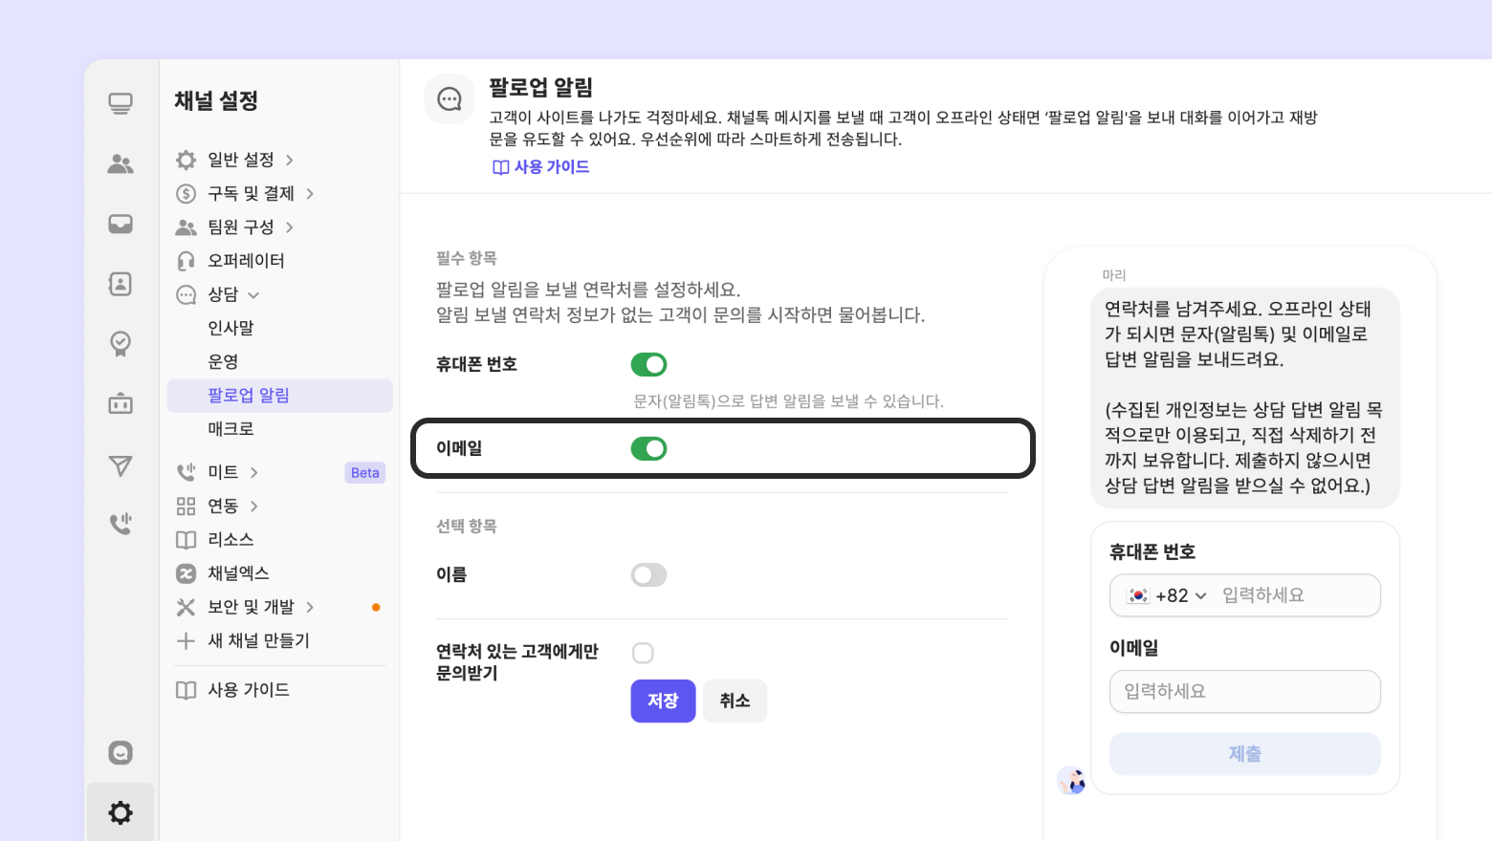Open the paper plane marketing icon
The height and width of the screenshot is (841, 1492).
pyautogui.click(x=121, y=465)
